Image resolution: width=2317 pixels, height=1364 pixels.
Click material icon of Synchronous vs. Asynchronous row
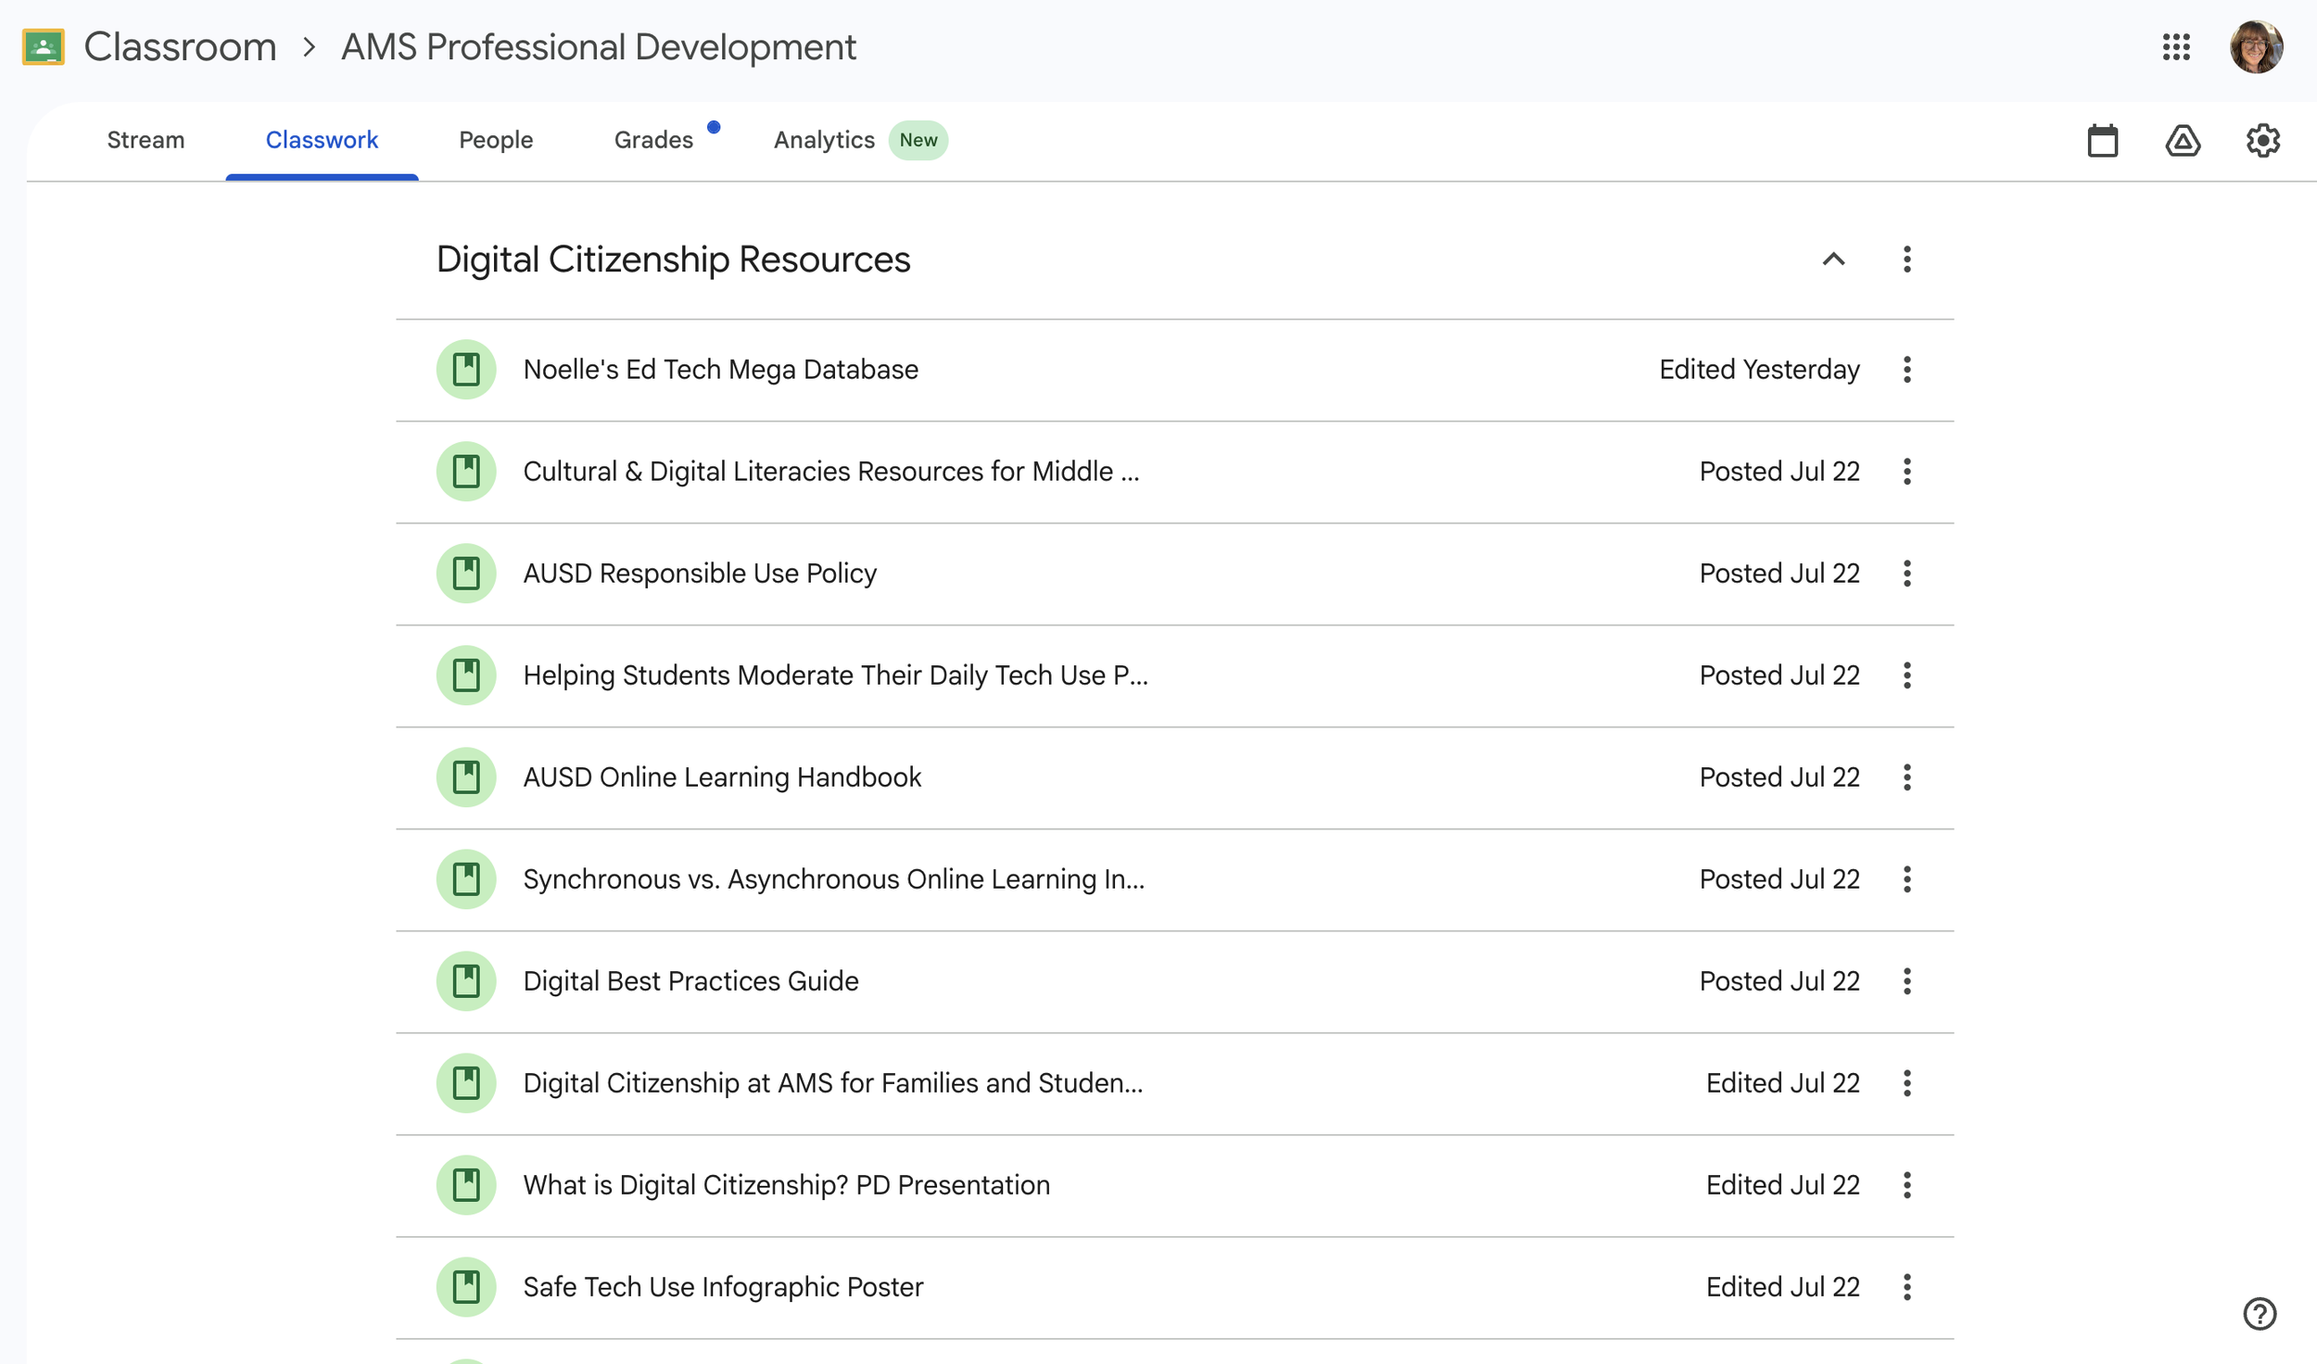466,879
